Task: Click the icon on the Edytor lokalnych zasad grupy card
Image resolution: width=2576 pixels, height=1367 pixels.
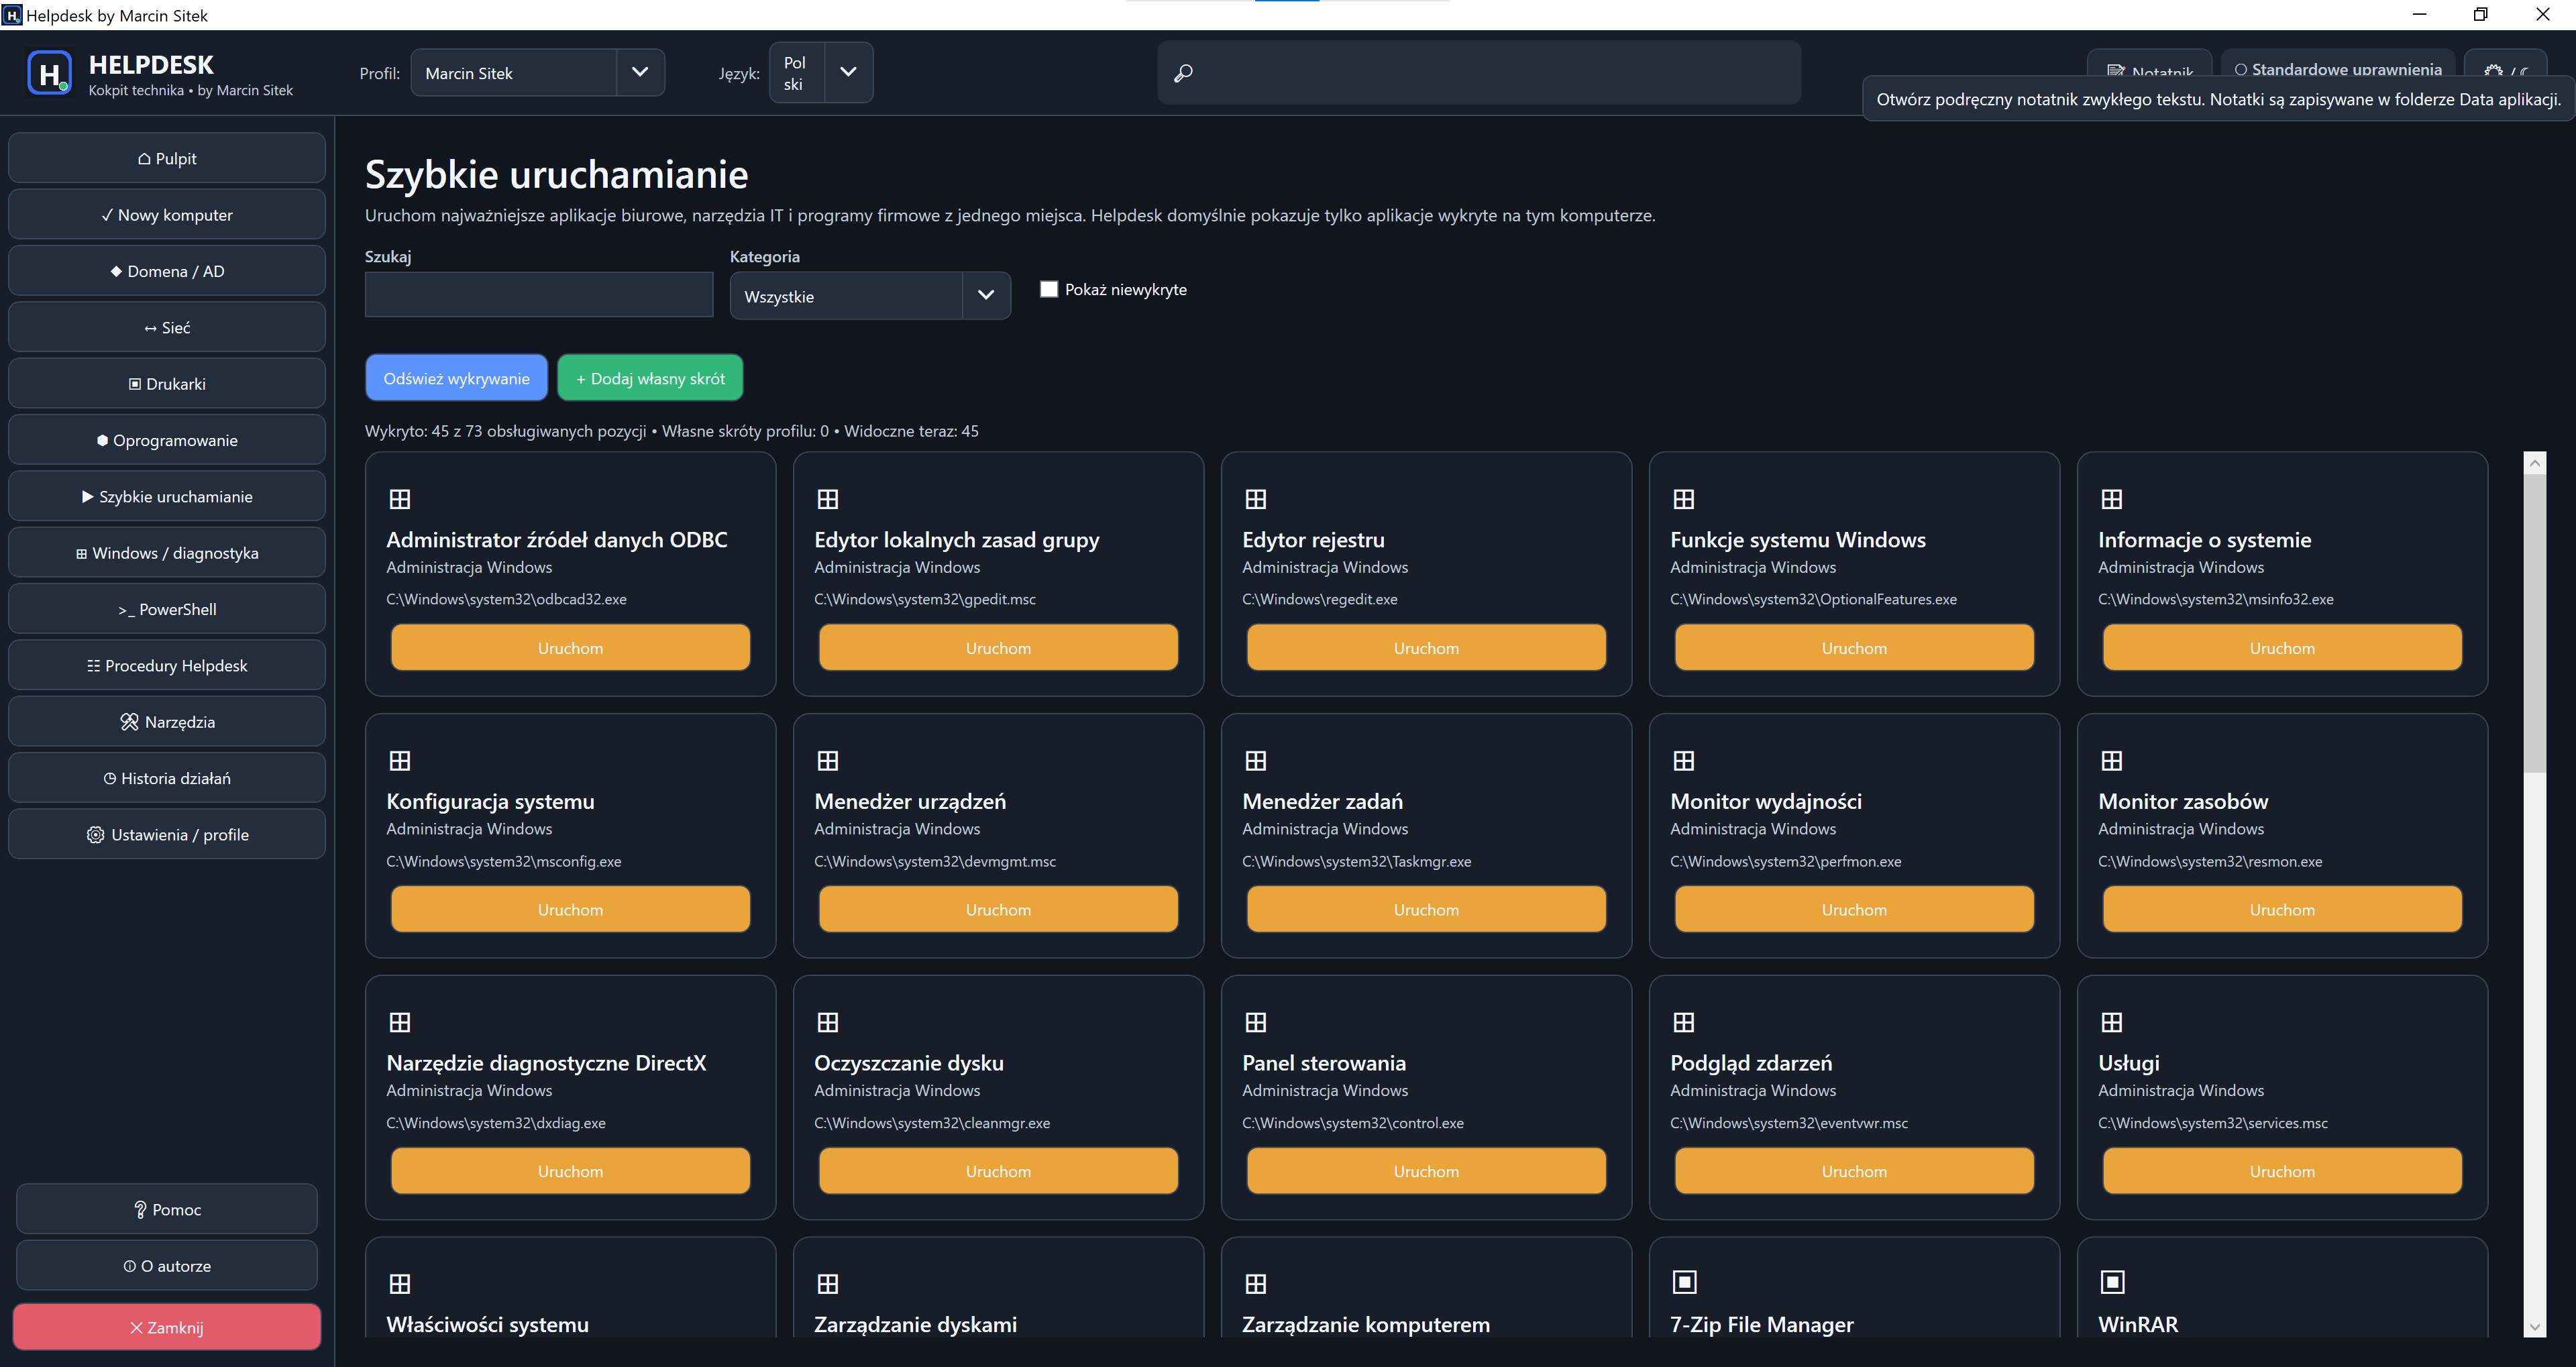Action: pyautogui.click(x=828, y=499)
